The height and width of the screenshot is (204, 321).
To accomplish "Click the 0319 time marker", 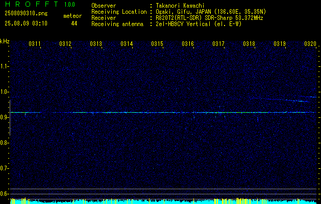I will [x=280, y=43].
